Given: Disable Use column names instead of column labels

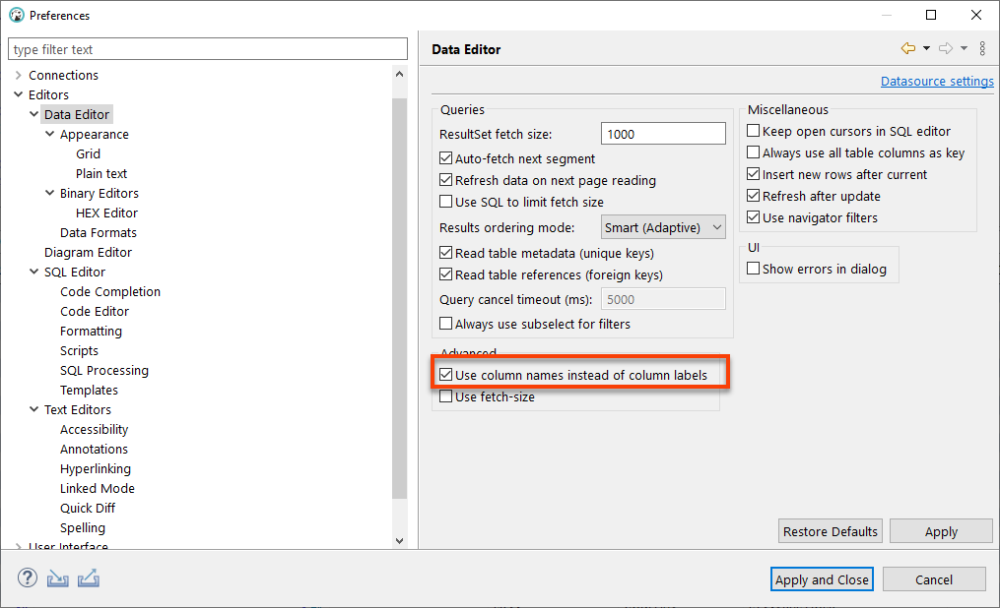Looking at the screenshot, I should (x=446, y=374).
